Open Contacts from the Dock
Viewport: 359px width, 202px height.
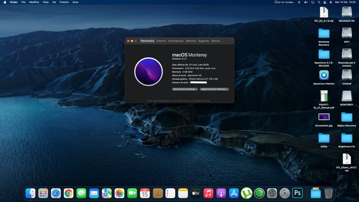point(158,193)
